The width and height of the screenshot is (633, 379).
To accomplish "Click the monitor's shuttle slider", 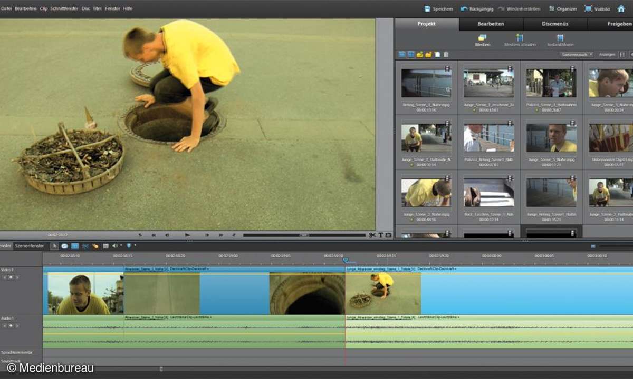I will click(x=304, y=235).
